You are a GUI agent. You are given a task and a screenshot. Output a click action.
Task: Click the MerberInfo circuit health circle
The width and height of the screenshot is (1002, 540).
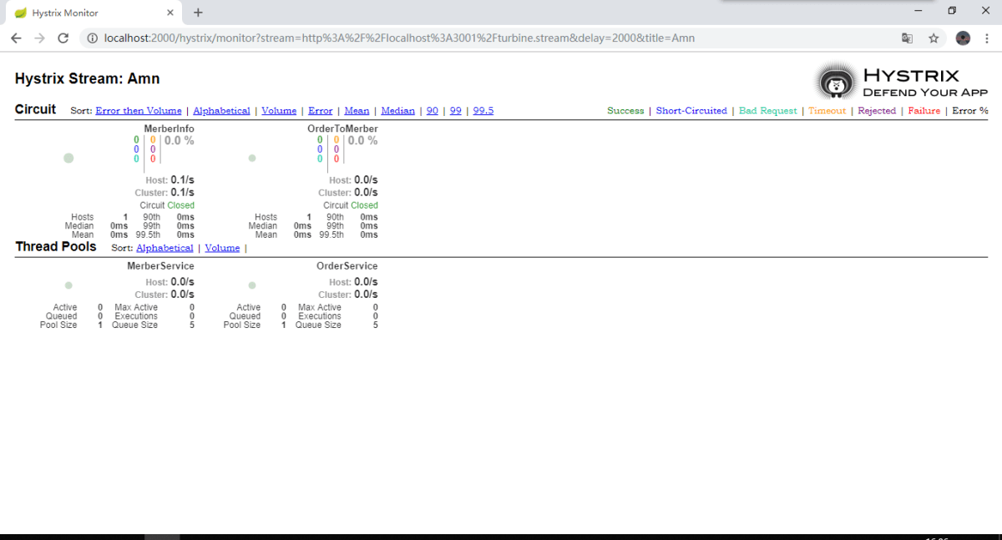(68, 158)
